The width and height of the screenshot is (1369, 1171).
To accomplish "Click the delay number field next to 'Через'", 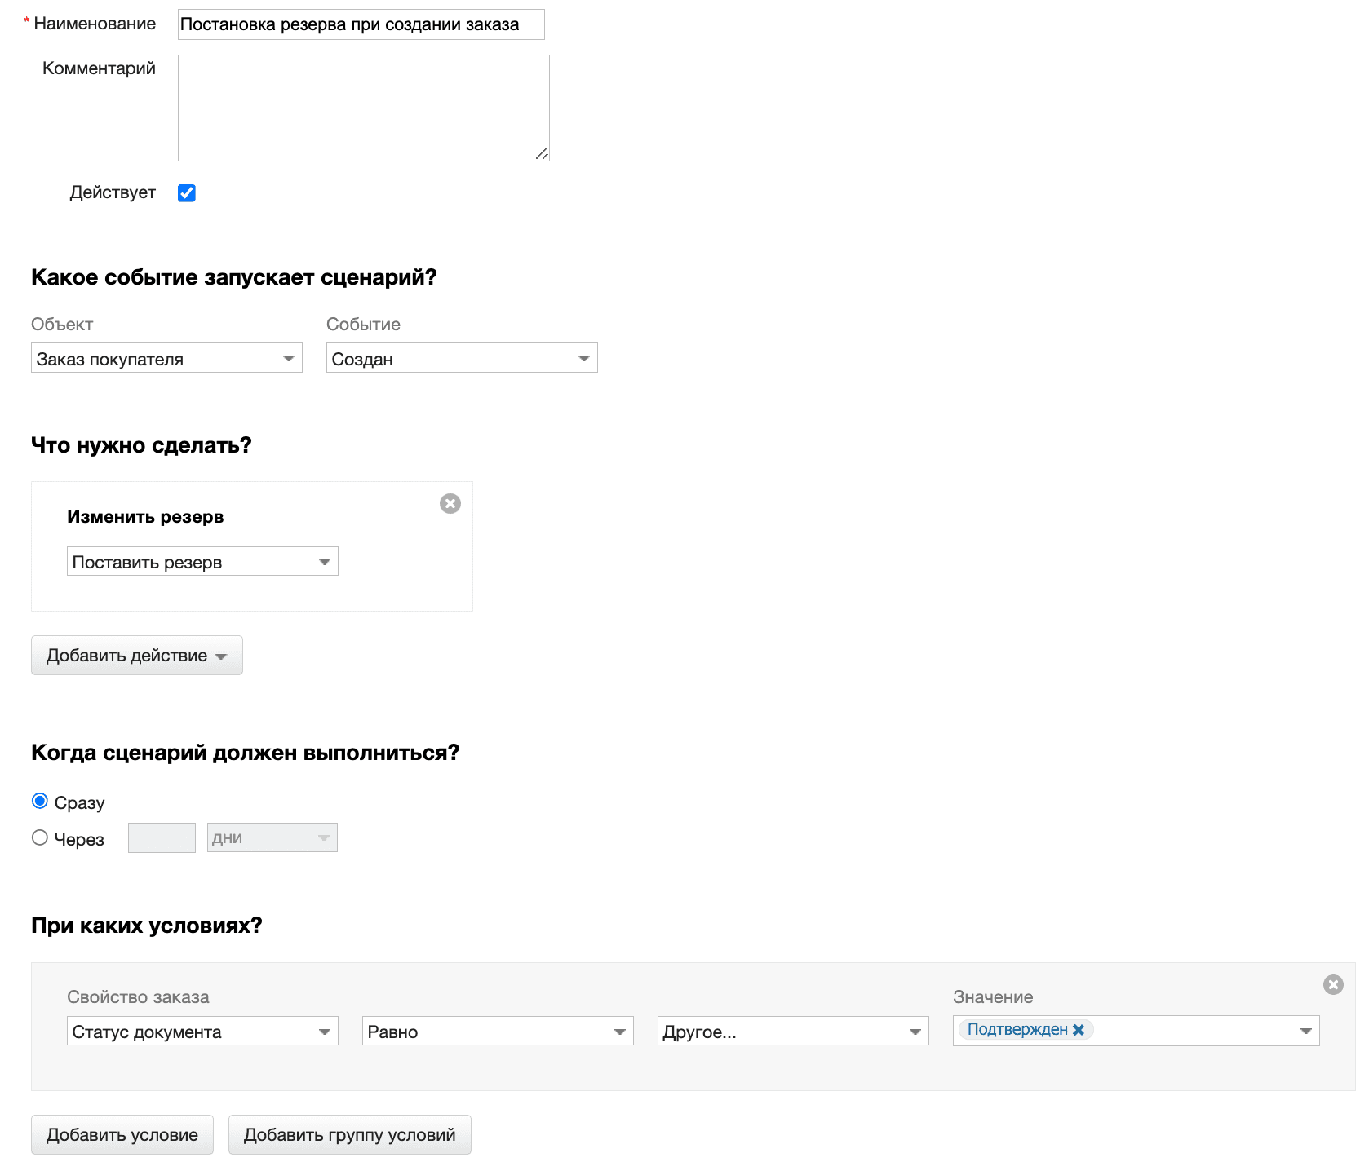I will (x=162, y=838).
